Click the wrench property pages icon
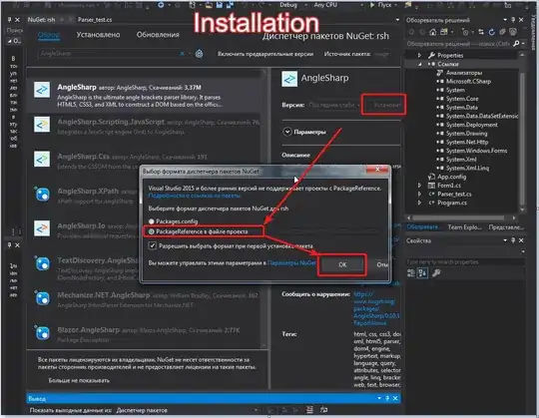 click(x=436, y=273)
